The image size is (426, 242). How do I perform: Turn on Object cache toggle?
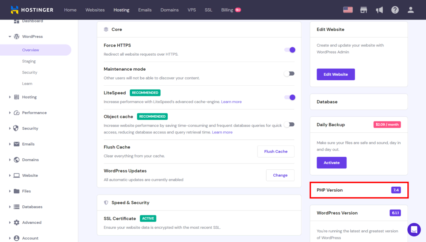pyautogui.click(x=289, y=124)
